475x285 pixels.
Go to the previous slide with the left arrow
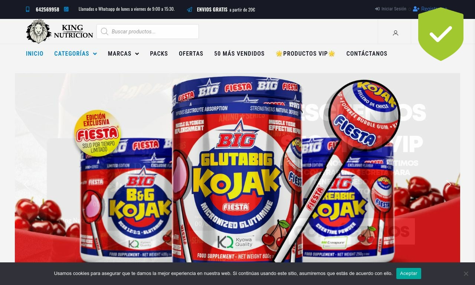coord(26,184)
